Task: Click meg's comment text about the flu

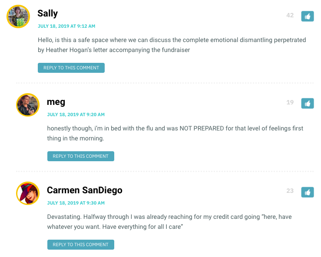Action: pos(175,133)
